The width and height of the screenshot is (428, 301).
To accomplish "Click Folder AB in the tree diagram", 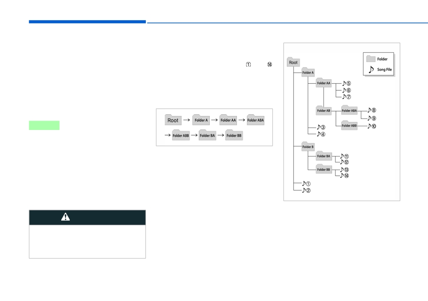I will [324, 110].
